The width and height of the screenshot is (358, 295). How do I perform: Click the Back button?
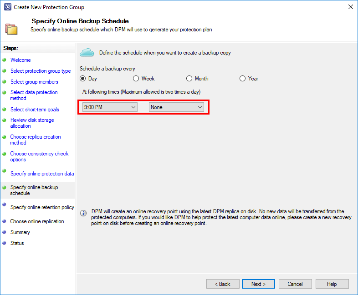(223, 284)
